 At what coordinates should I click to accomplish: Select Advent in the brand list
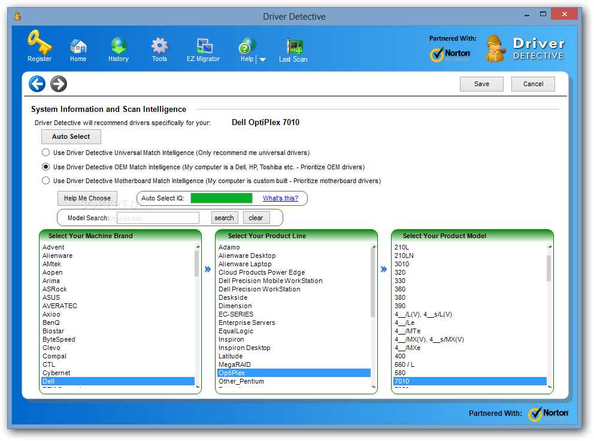tap(118, 247)
